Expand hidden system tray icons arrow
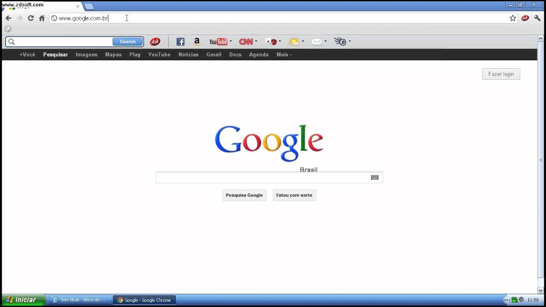 [x=507, y=300]
